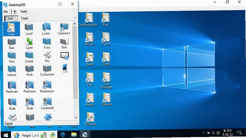Open the 'Midite' desktop shortcut
Screen dimensions: 246x138
(90, 99)
